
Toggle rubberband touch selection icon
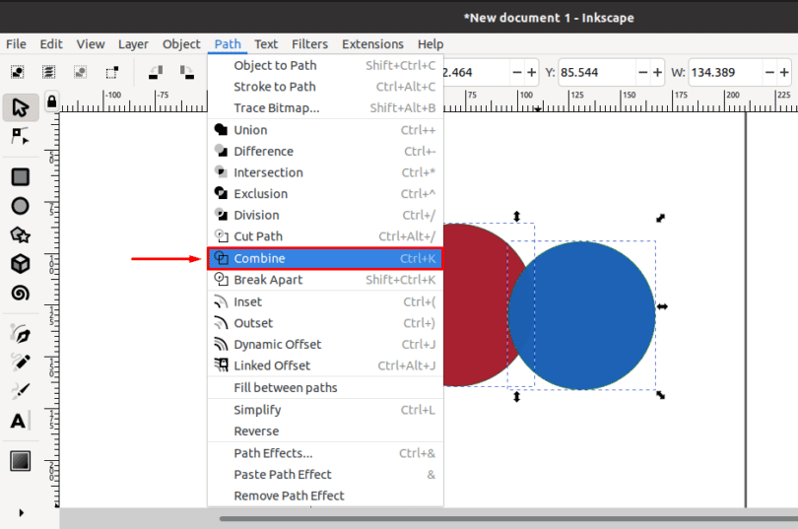(112, 72)
